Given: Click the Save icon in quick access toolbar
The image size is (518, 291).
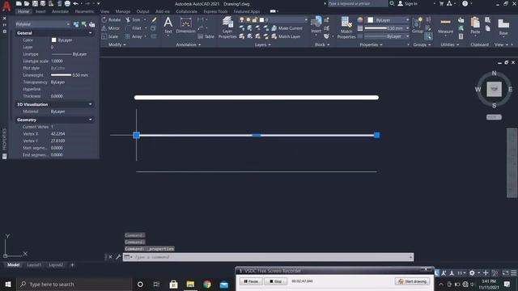Looking at the screenshot, I should (35, 3).
